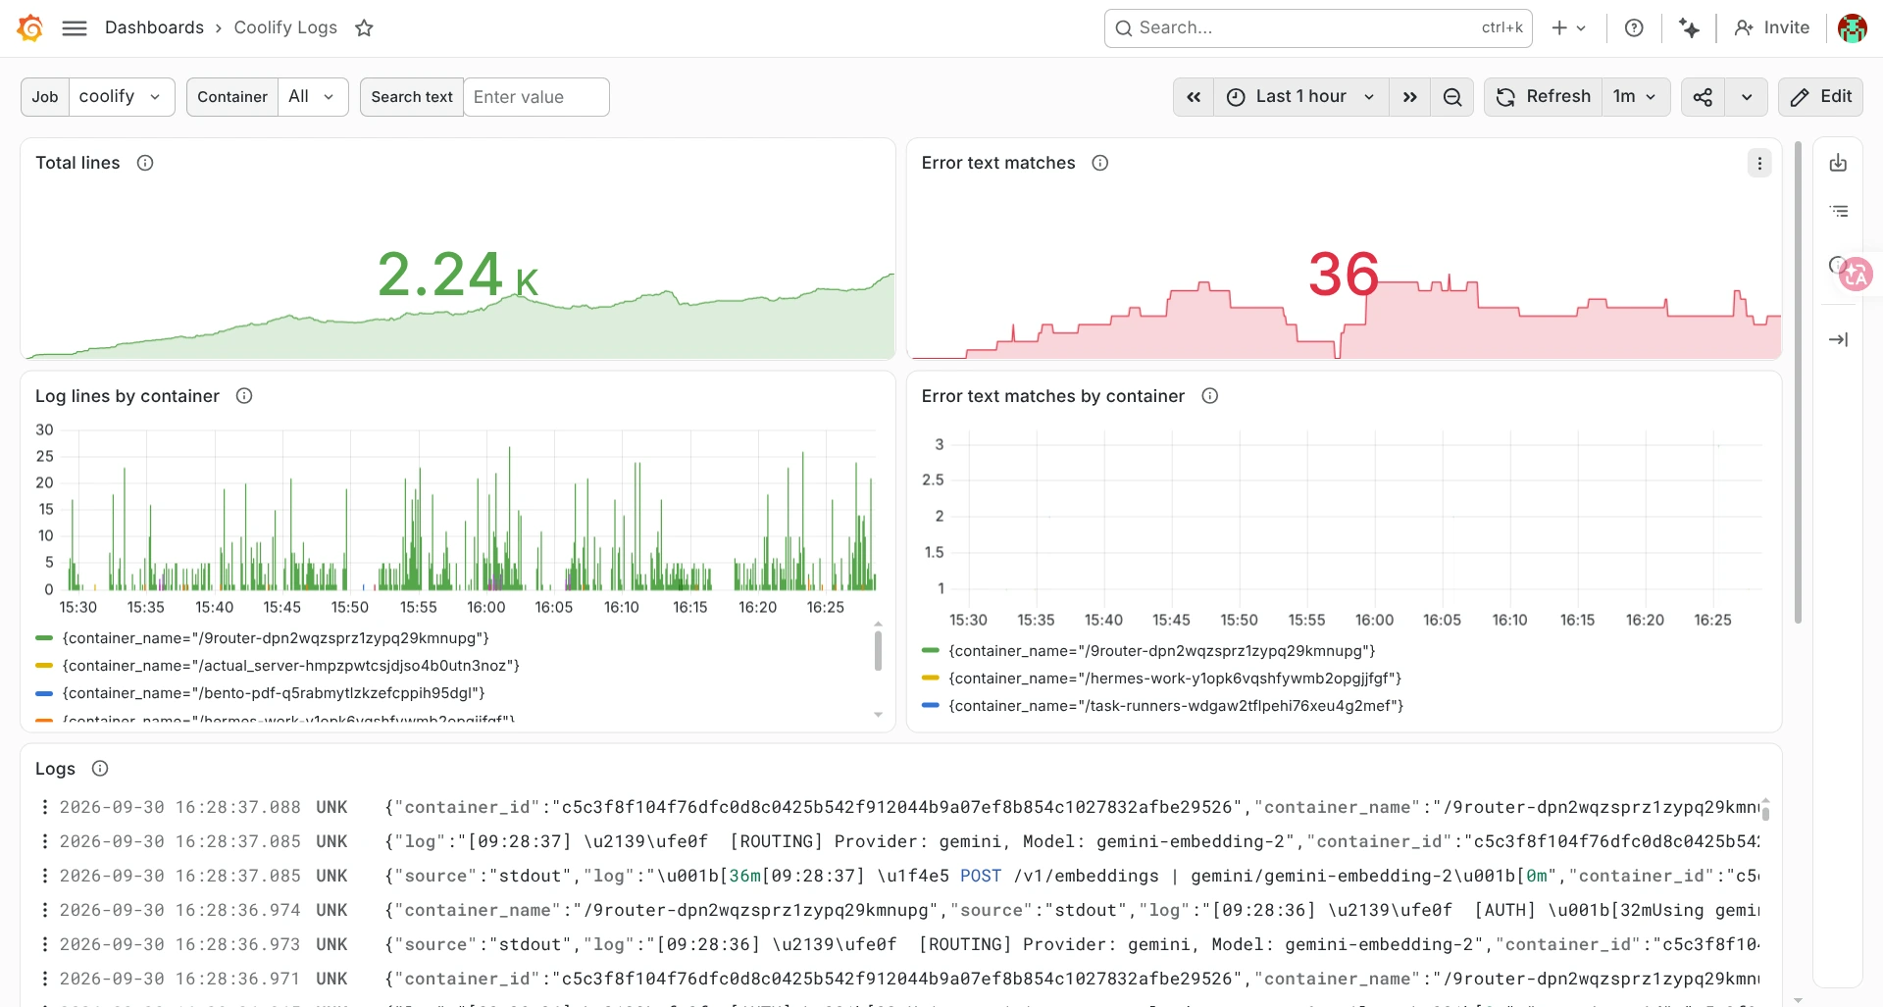The height and width of the screenshot is (1007, 1883).
Task: Toggle 9router series in Error matches legend
Action: point(1161,651)
